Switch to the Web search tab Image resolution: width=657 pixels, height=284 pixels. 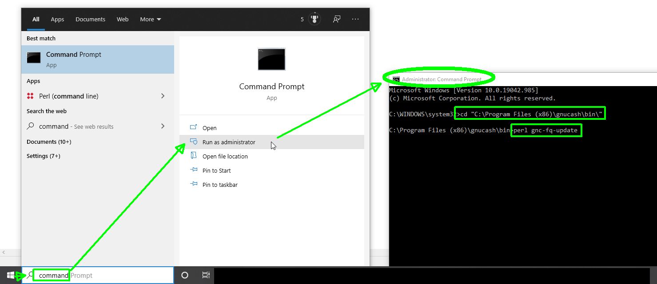(123, 19)
